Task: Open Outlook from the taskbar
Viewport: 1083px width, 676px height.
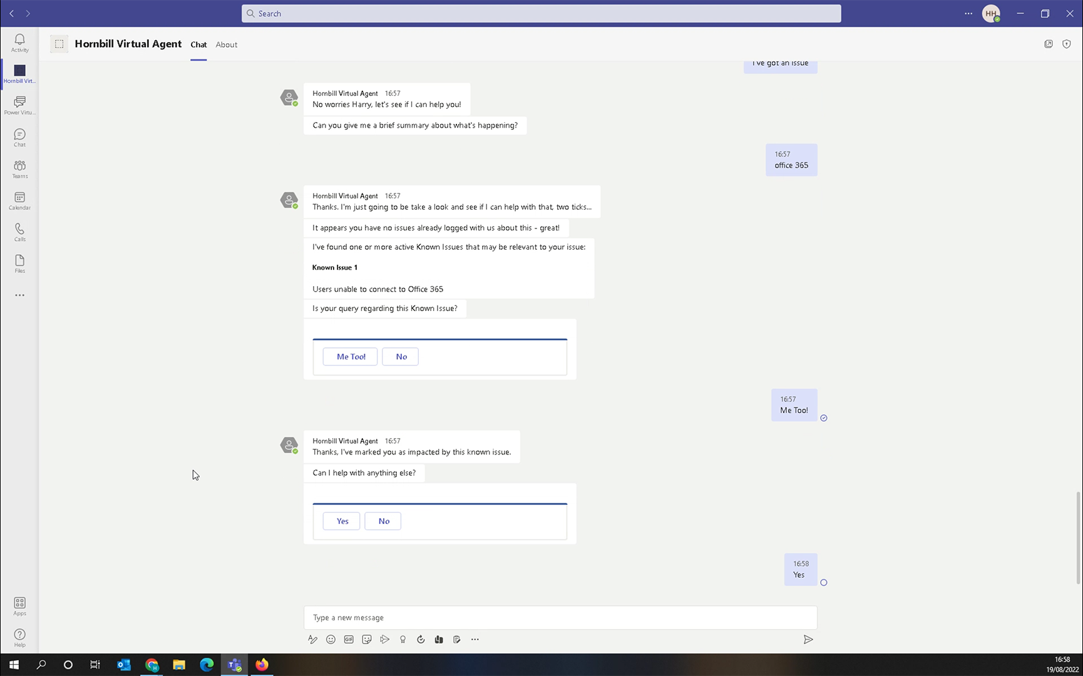Action: click(x=124, y=665)
